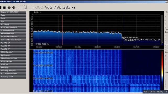Expand the Audio Noise Reduction panel
The image size is (168, 94).
coord(13,27)
